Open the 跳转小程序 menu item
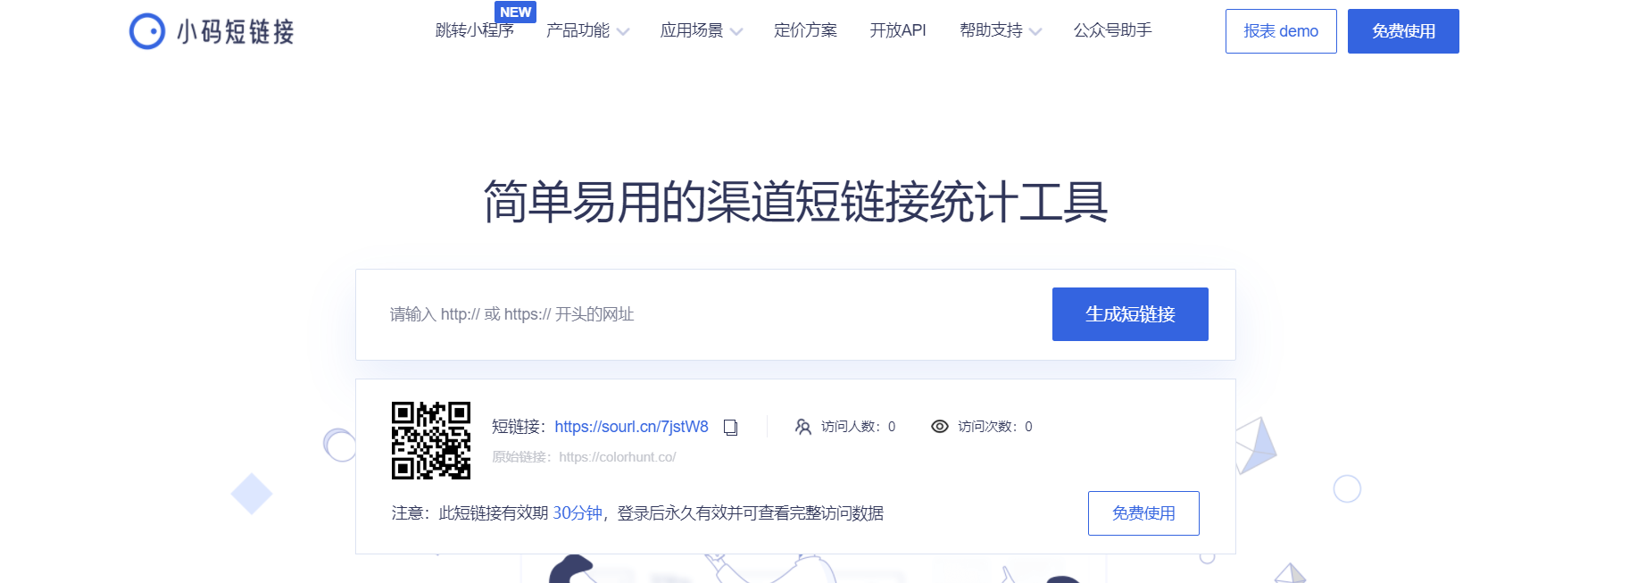The height and width of the screenshot is (583, 1629). coord(475,31)
